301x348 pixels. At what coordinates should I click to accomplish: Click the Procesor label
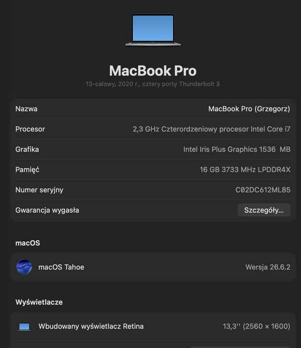(30, 129)
